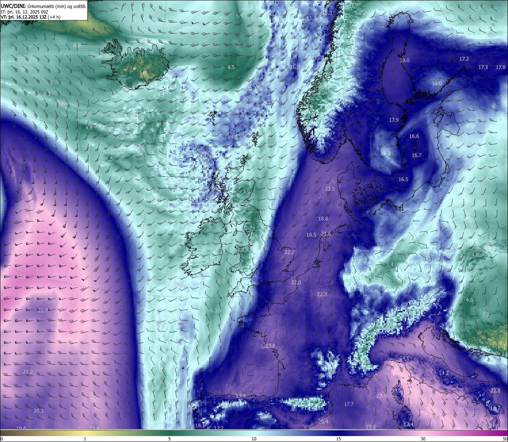Click the 10 mark on the color scale
The image size is (508, 442).
254,438
